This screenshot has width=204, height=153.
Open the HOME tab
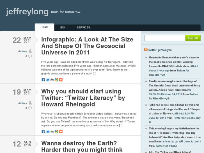[x=45, y=27]
